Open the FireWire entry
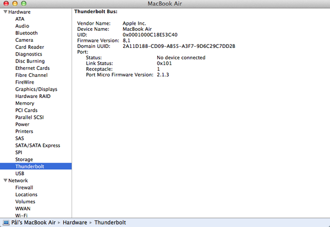 click(x=25, y=82)
